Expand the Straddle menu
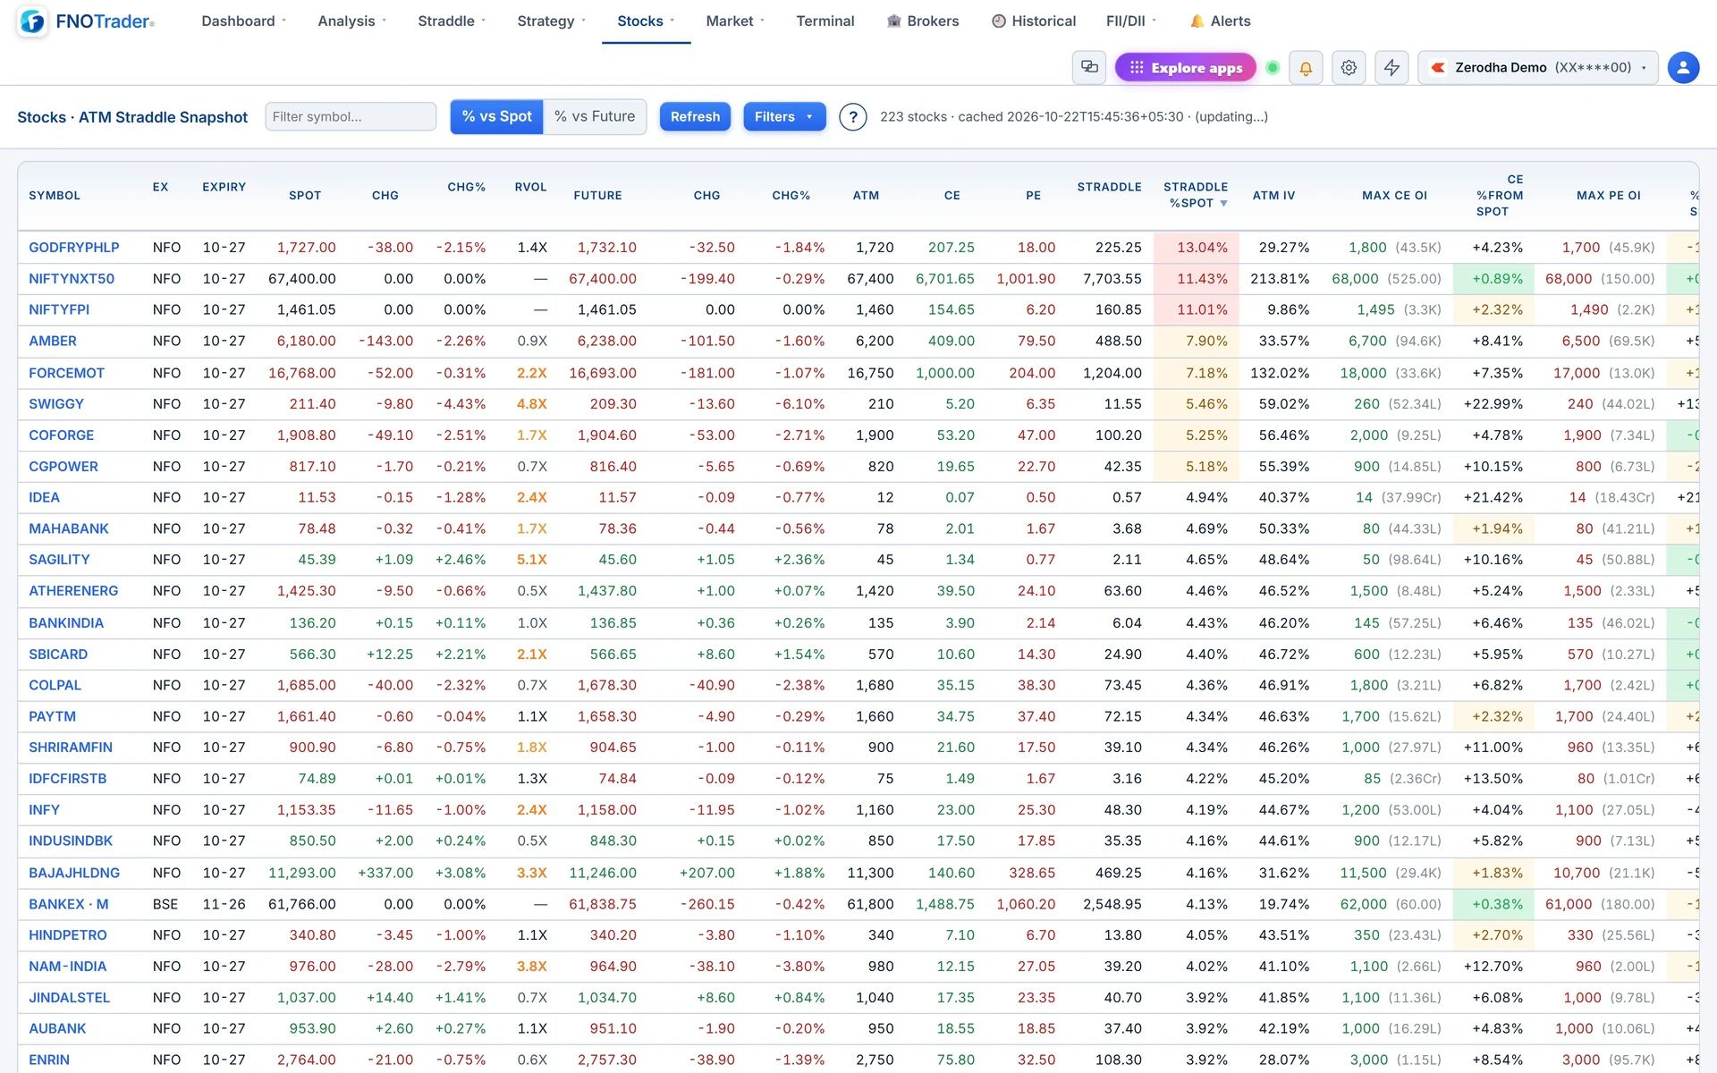This screenshot has height=1073, width=1717. coord(452,21)
